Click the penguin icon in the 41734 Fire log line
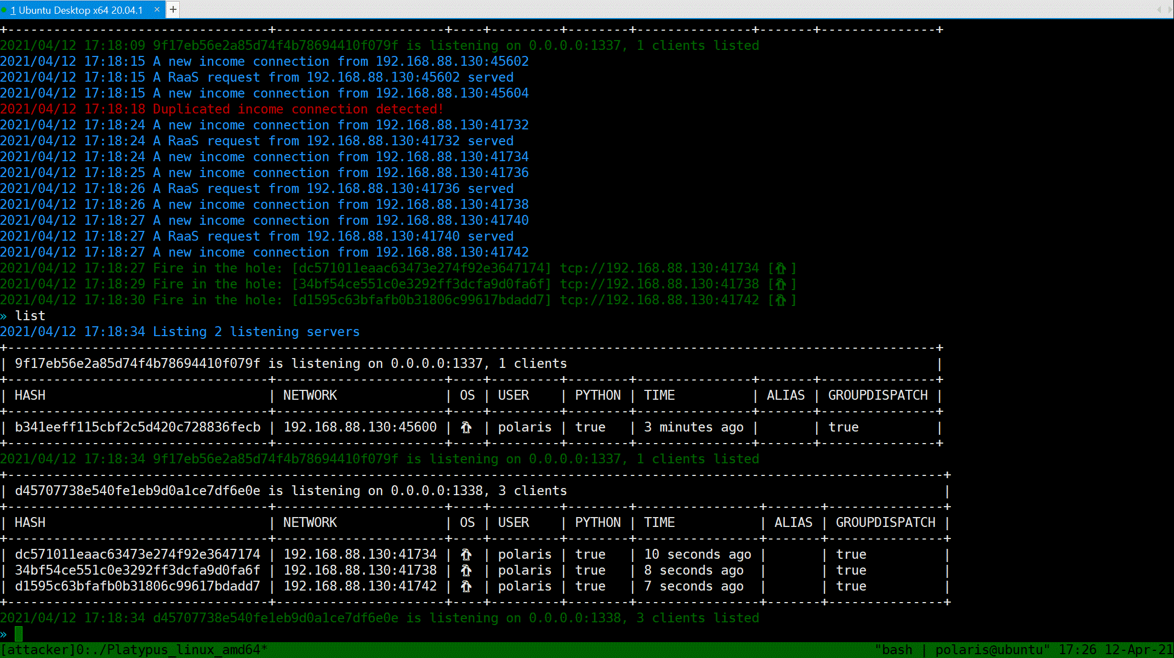The width and height of the screenshot is (1174, 658). point(781,268)
